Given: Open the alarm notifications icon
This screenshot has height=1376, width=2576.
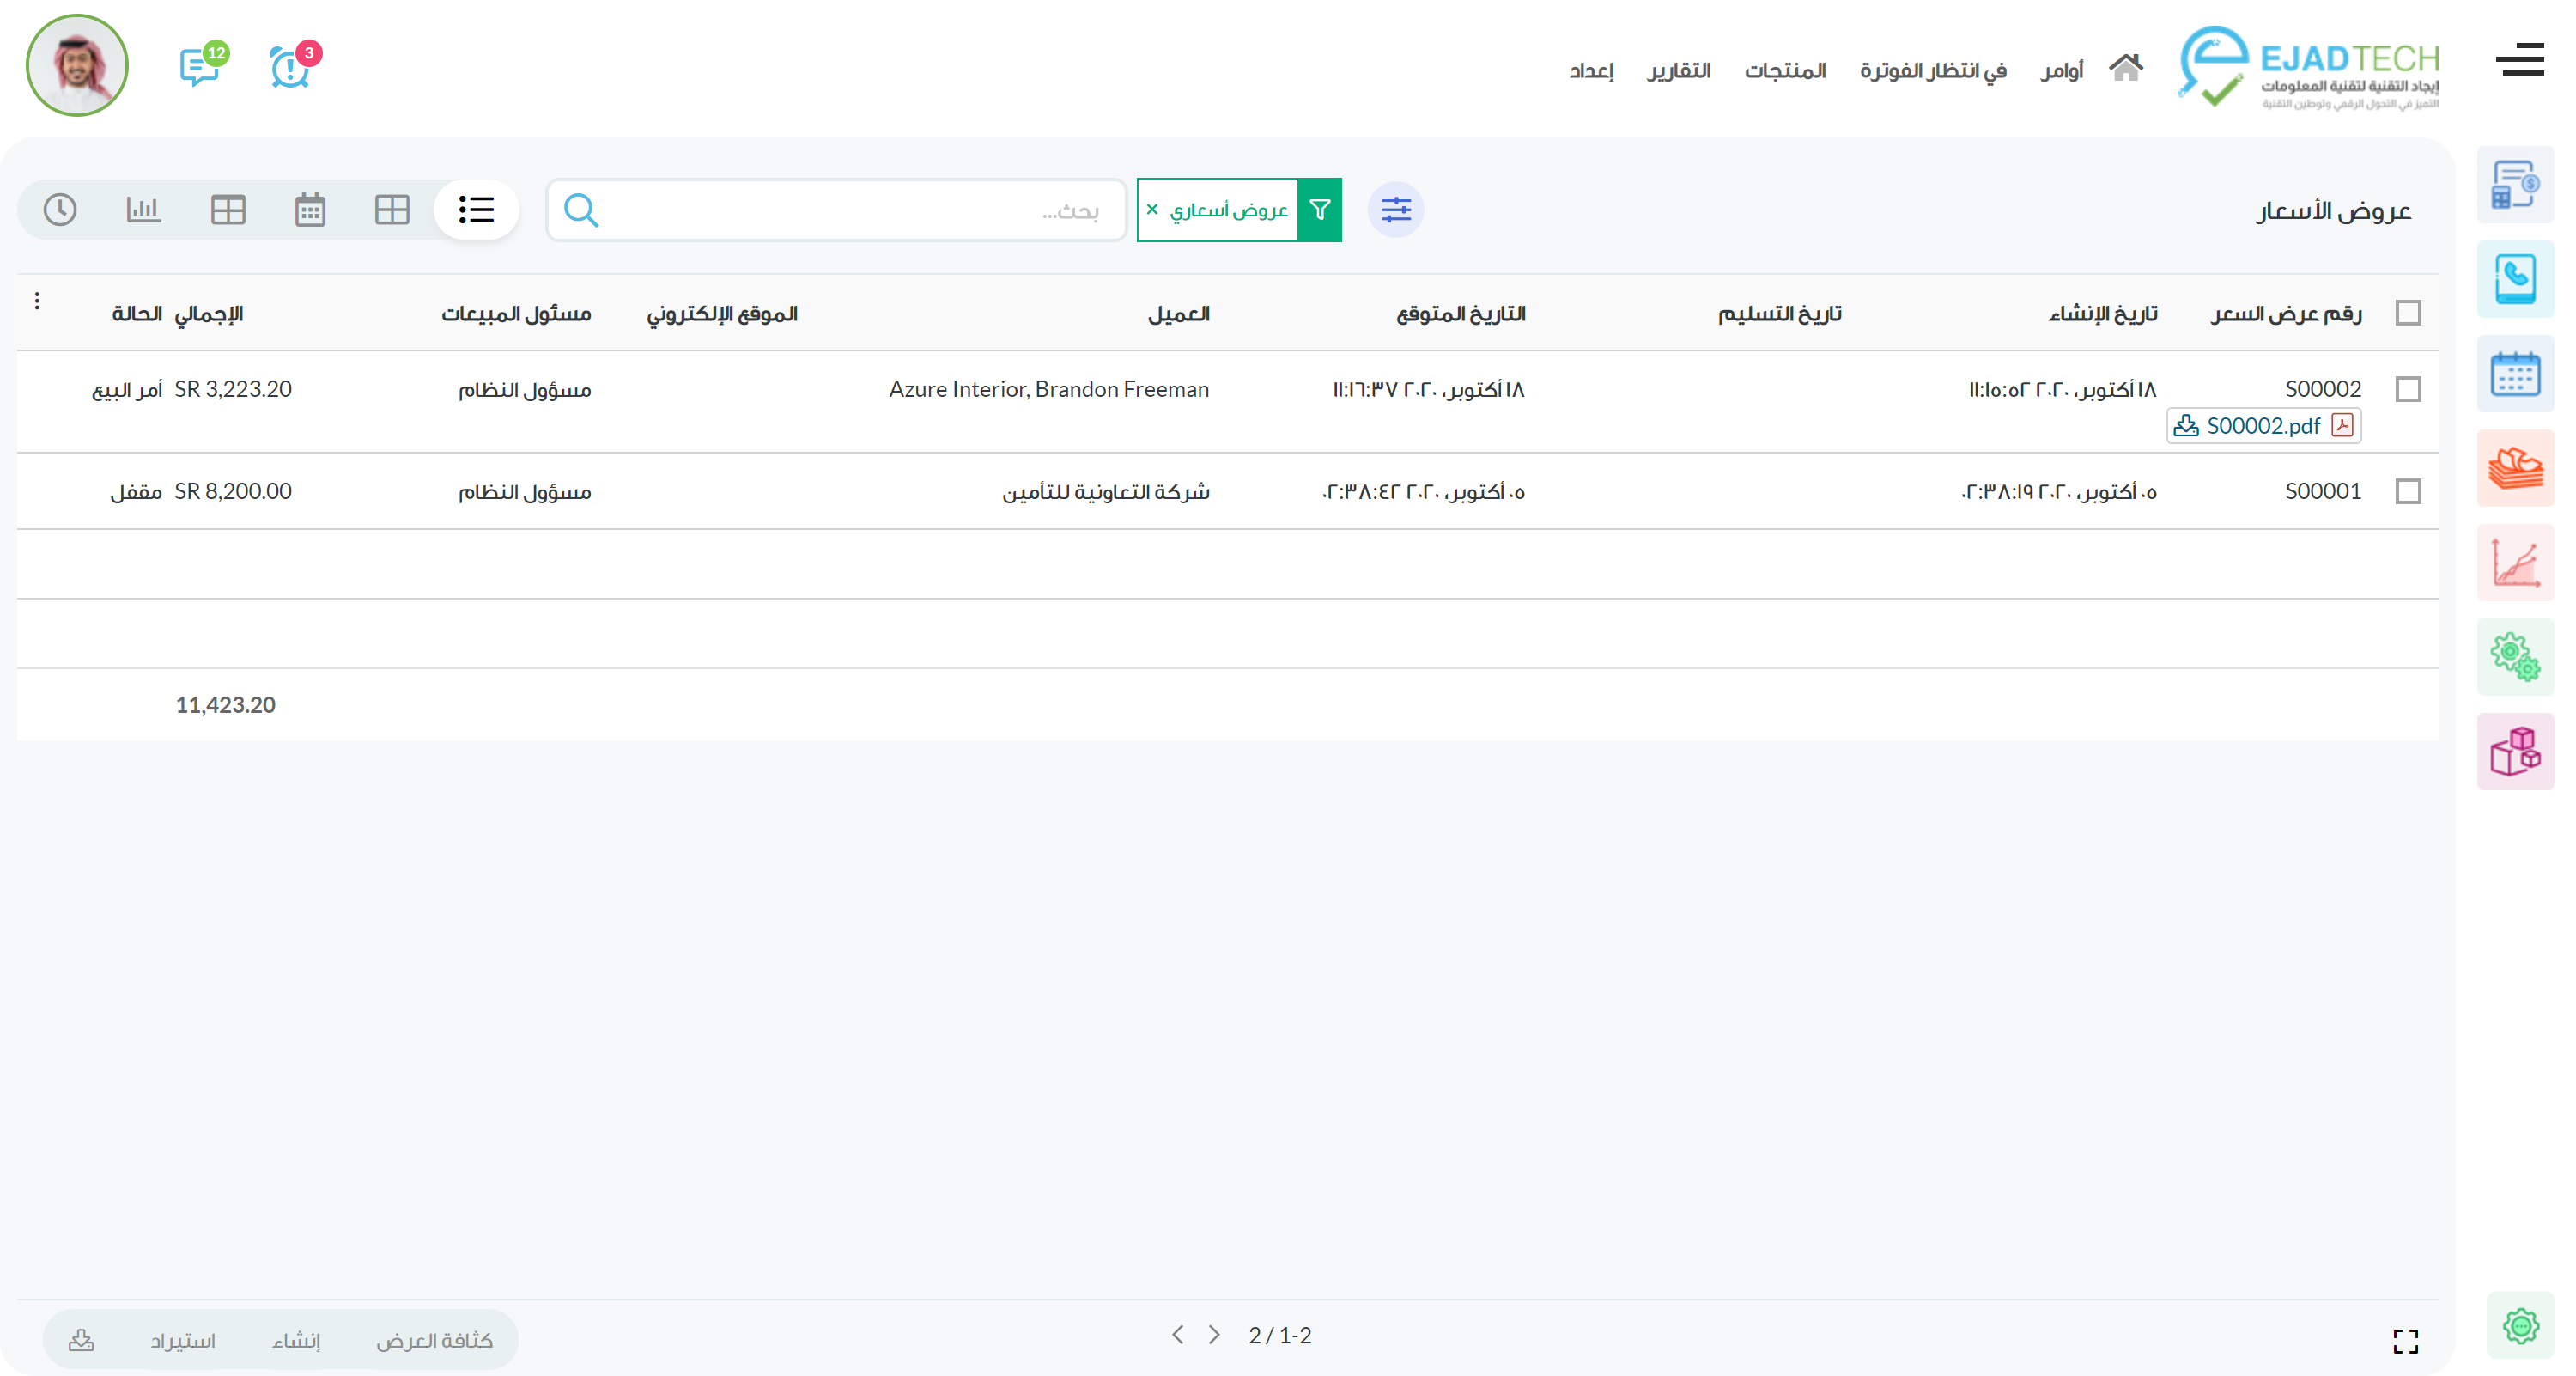Looking at the screenshot, I should [x=289, y=68].
